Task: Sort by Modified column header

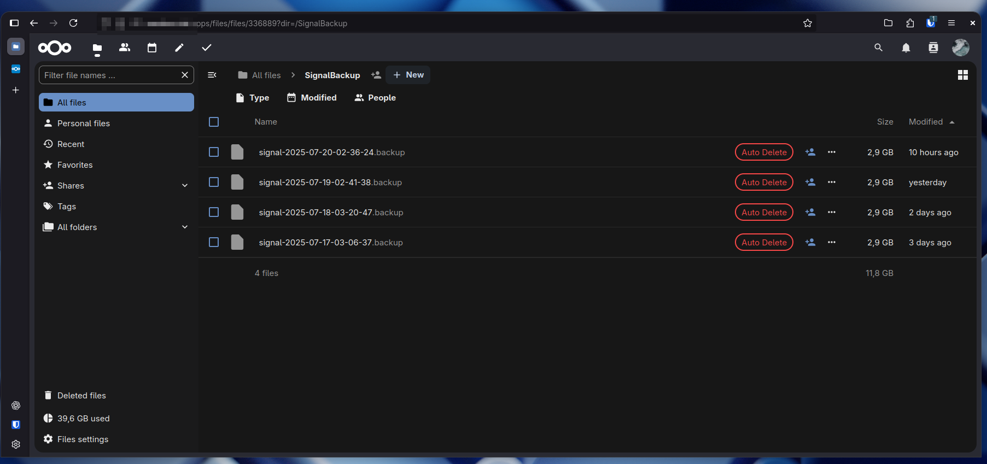Action: (931, 122)
